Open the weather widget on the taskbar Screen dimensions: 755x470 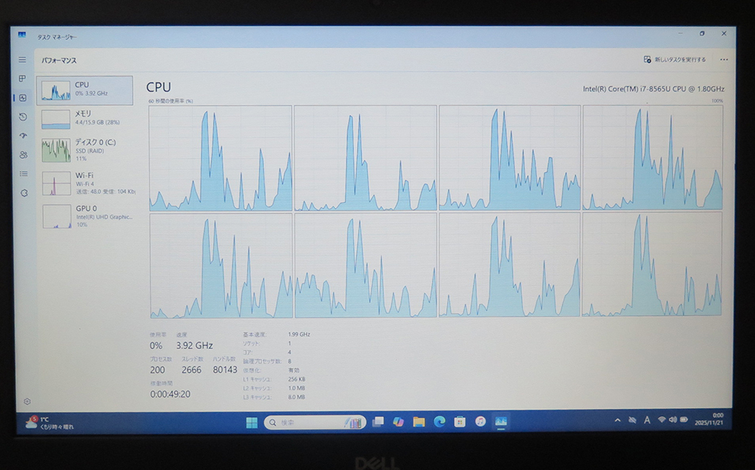click(x=50, y=422)
